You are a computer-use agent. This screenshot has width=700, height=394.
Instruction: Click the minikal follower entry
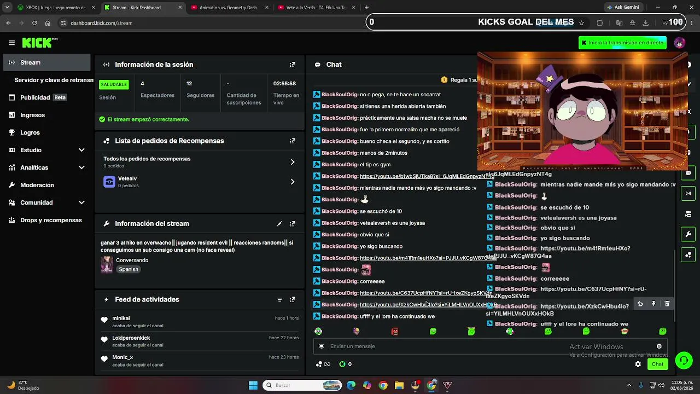(x=200, y=322)
